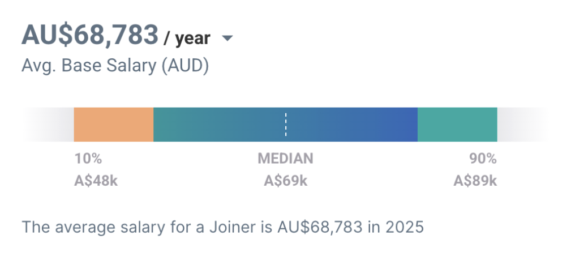
Task: Select the '10%' percentile label
Action: tap(88, 159)
